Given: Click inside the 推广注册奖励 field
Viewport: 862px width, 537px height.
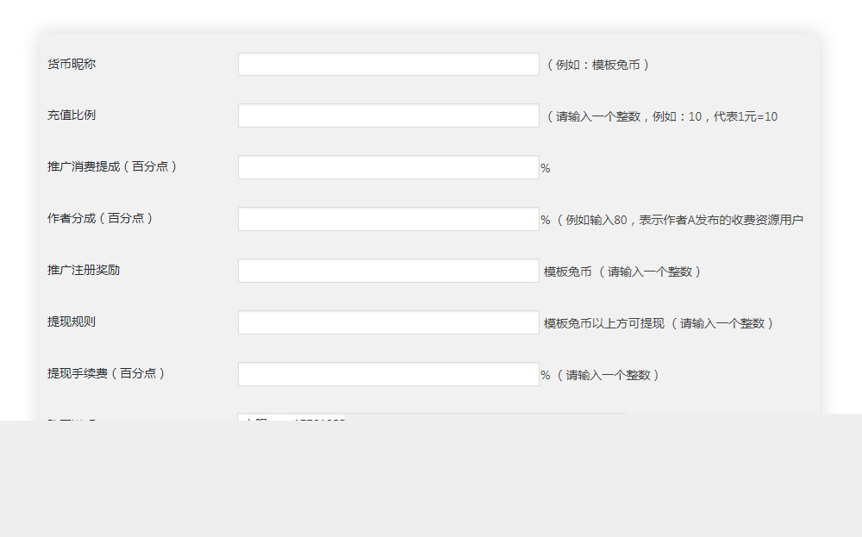Looking at the screenshot, I should [387, 270].
